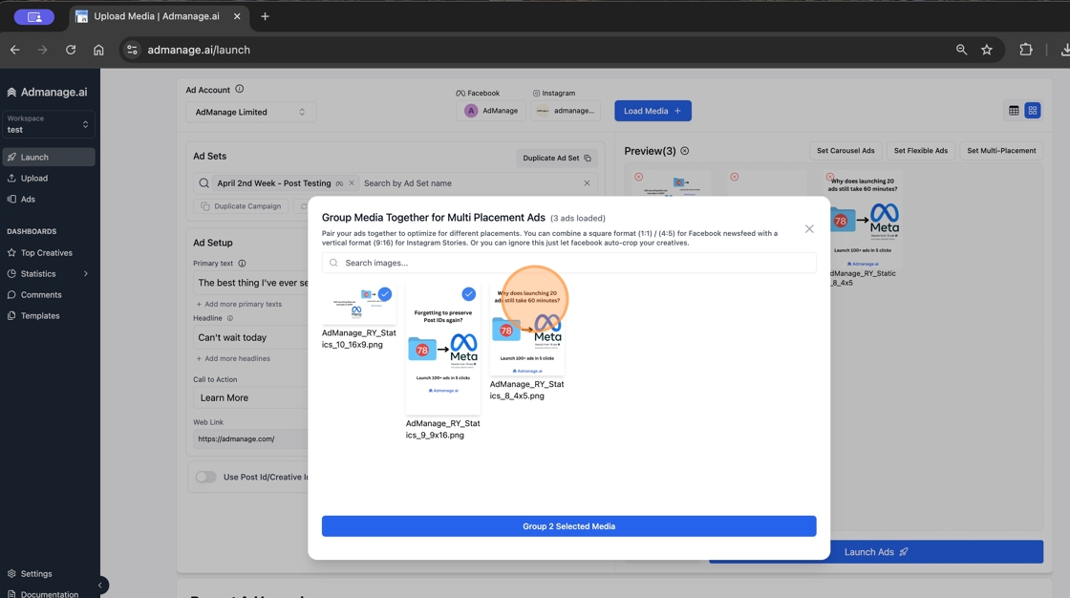Click Add more primary texts link
Screen dimensions: 1070x598
(239, 304)
